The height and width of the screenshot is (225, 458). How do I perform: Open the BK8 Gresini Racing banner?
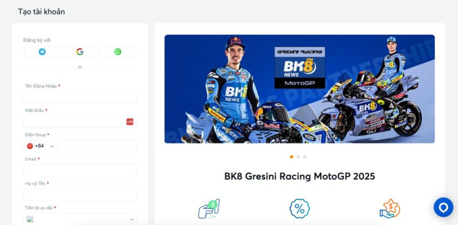299,89
